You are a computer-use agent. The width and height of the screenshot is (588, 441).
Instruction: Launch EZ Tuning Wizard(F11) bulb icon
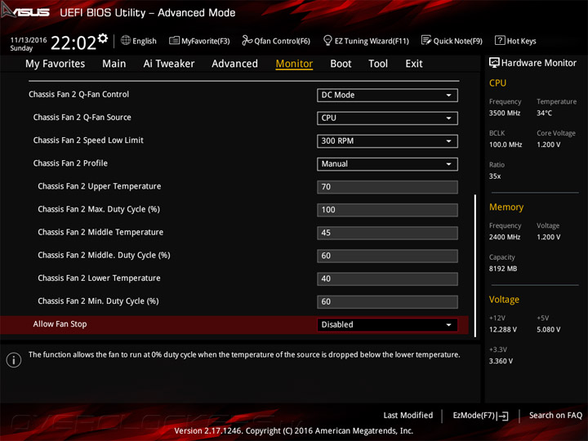click(327, 40)
